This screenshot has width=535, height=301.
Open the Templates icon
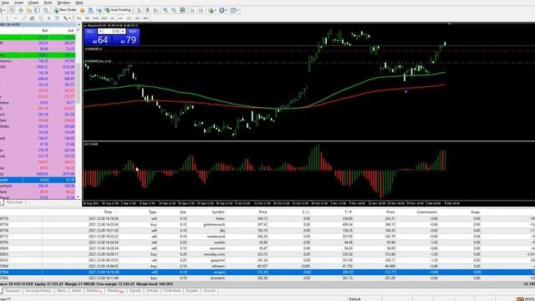(233, 10)
